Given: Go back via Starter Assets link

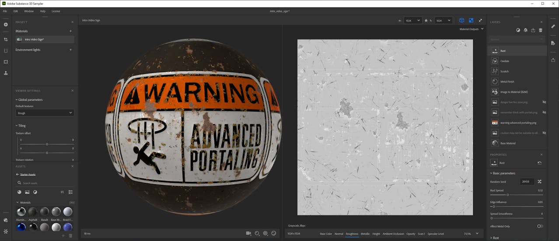Looking at the screenshot, I should 27,175.
